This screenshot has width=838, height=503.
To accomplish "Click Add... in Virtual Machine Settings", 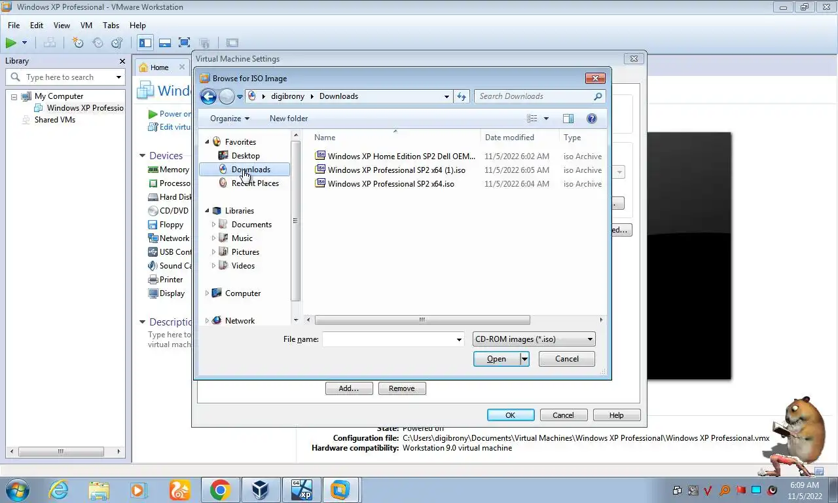I will pyautogui.click(x=349, y=388).
